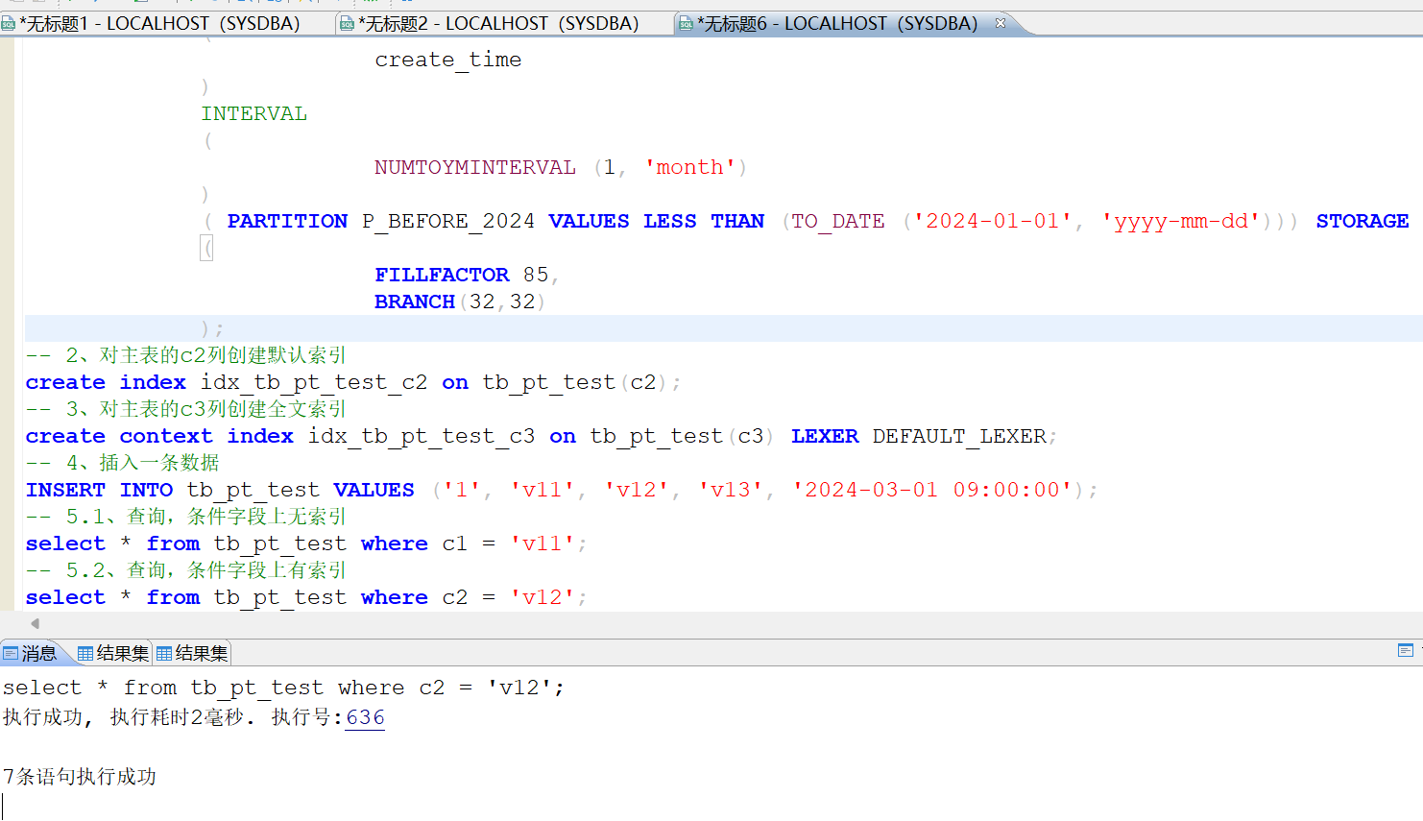This screenshot has height=821, width=1423.
Task: Click the message view icon right of result tabs
Action: pyautogui.click(x=1406, y=651)
